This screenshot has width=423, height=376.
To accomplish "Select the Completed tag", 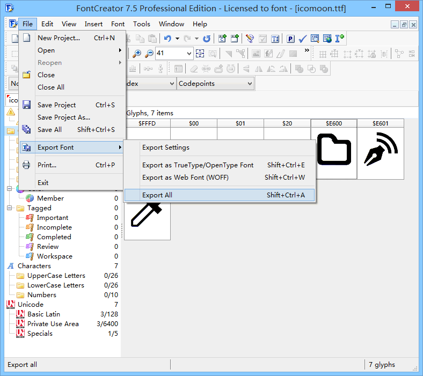I will (54, 237).
